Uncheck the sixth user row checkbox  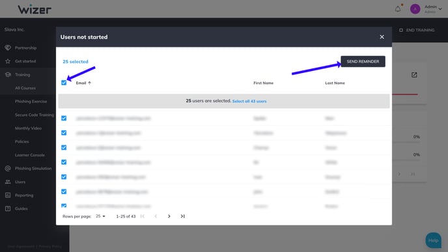coord(64,191)
